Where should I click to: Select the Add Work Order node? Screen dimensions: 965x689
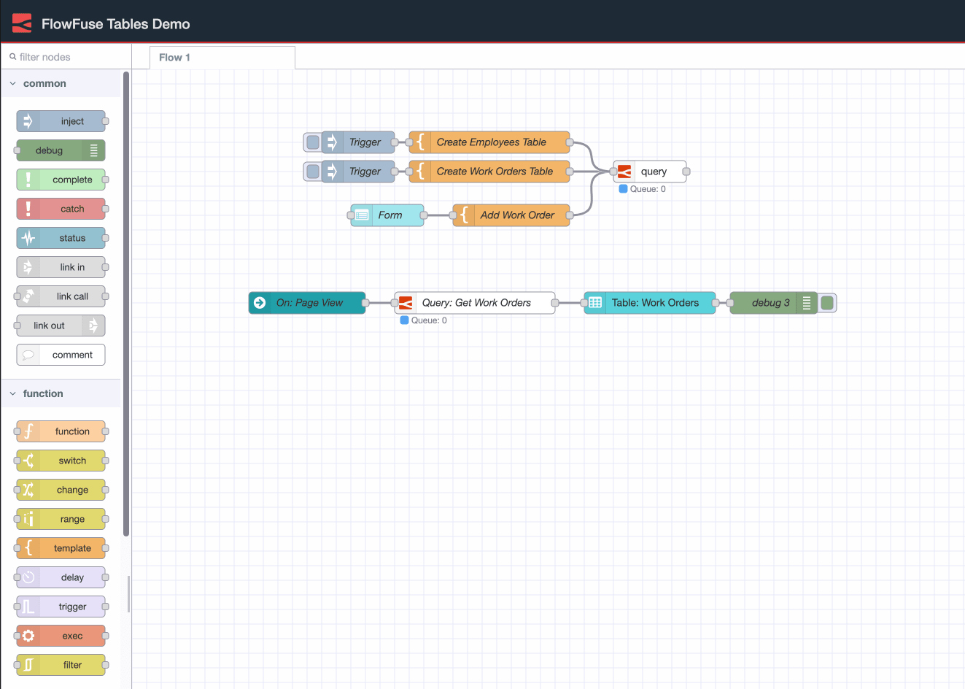(x=511, y=215)
